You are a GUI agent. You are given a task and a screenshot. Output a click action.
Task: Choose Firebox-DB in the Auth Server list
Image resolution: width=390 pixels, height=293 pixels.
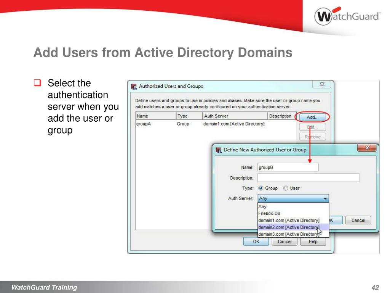point(293,214)
